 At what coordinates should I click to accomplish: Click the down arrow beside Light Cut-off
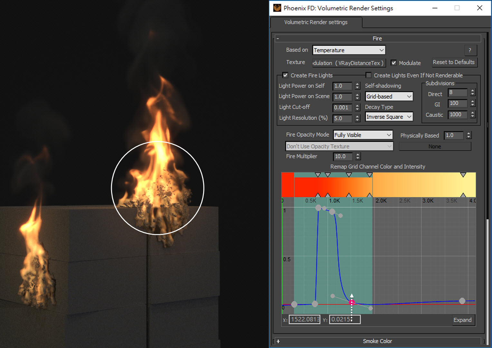tap(357, 109)
